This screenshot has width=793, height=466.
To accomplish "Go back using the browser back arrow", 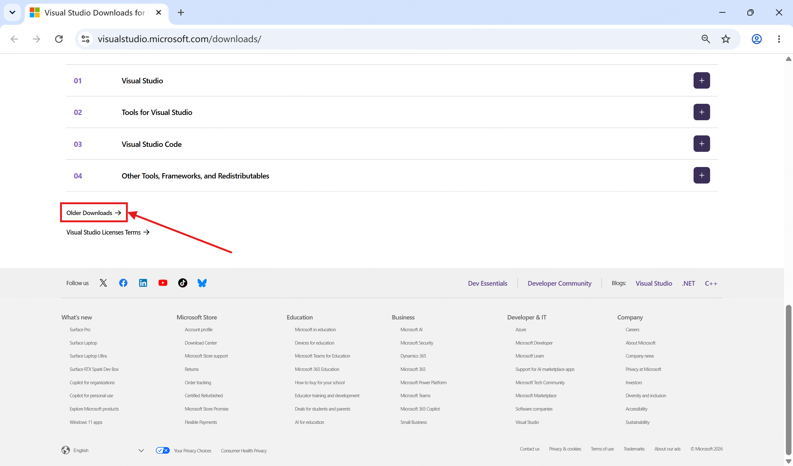I will coord(14,39).
